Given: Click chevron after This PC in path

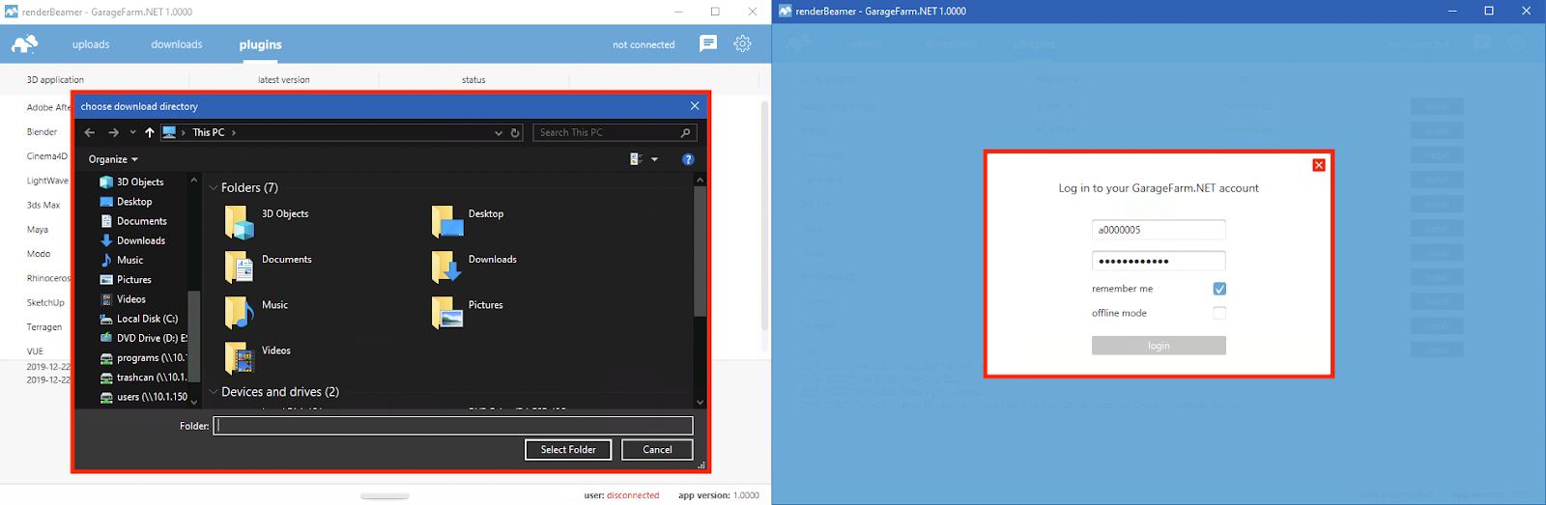Looking at the screenshot, I should click(x=234, y=132).
